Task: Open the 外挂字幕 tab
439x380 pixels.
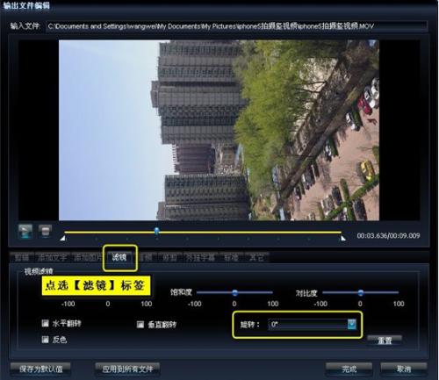Action: tap(200, 257)
